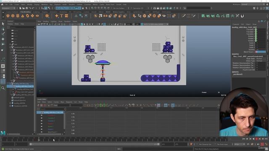Screen dimensions: 269x151
Task: Open the Render View clapper icon
Action: (155, 8)
